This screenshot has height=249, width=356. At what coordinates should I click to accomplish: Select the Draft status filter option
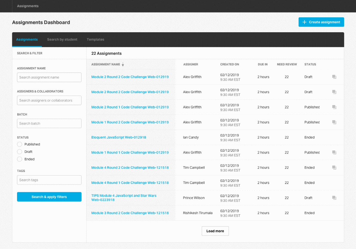coord(20,152)
